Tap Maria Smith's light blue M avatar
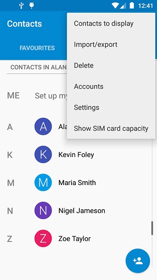157x280 pixels. pos(43,182)
